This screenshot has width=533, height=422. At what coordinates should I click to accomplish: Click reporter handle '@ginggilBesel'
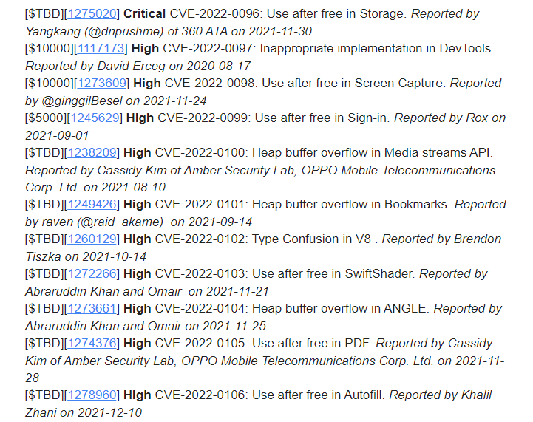point(81,101)
